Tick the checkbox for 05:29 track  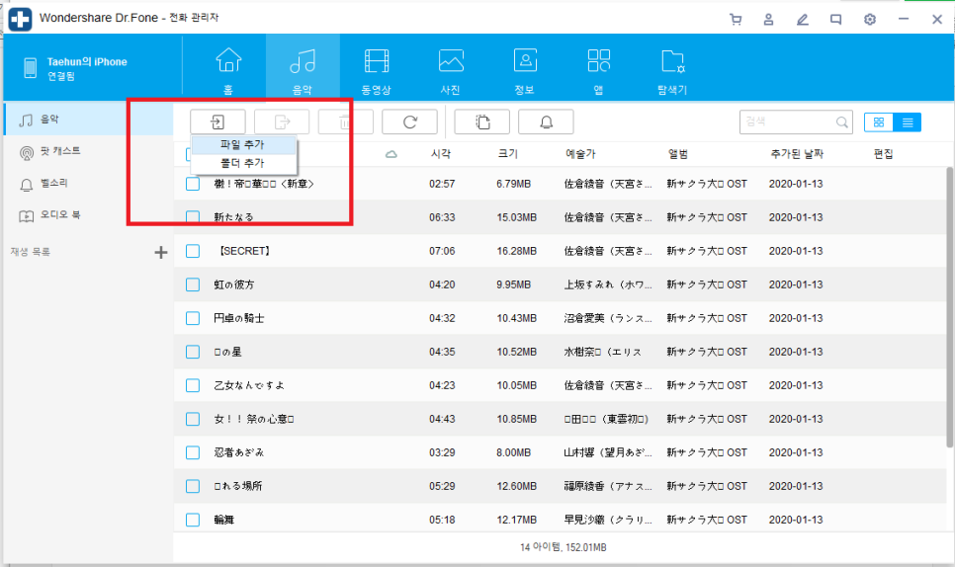(193, 486)
